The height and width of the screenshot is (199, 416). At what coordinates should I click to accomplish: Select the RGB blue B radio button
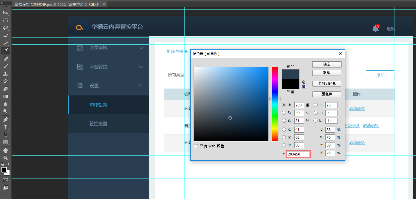[284, 145]
